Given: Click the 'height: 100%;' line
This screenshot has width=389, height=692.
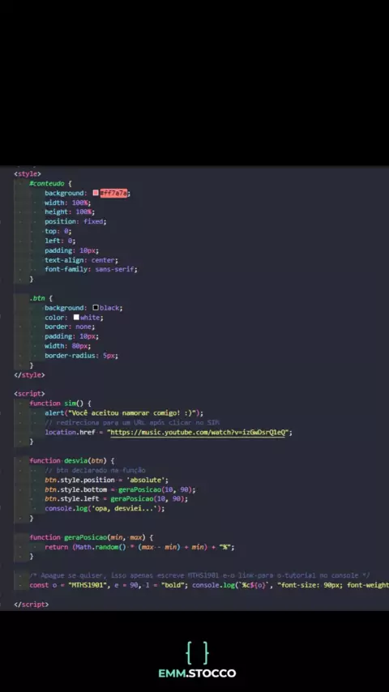Looking at the screenshot, I should tap(70, 212).
